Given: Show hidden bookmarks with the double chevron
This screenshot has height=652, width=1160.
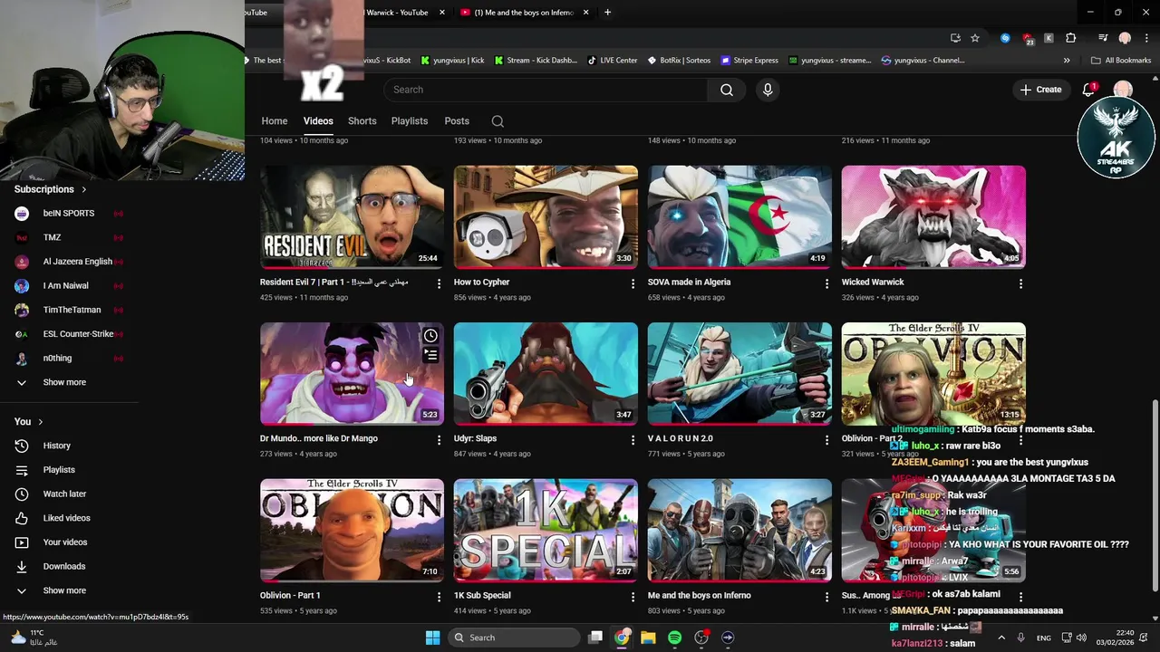Looking at the screenshot, I should [1067, 61].
